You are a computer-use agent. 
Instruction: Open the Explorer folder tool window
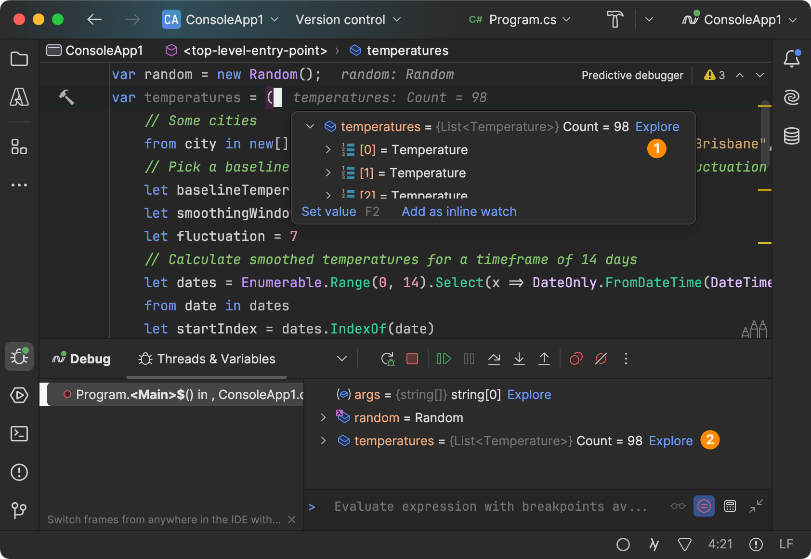click(19, 59)
